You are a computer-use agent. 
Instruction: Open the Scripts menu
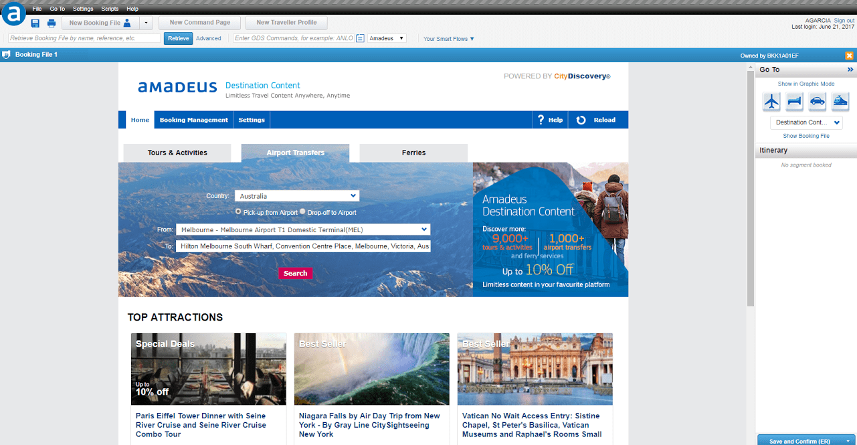point(110,9)
